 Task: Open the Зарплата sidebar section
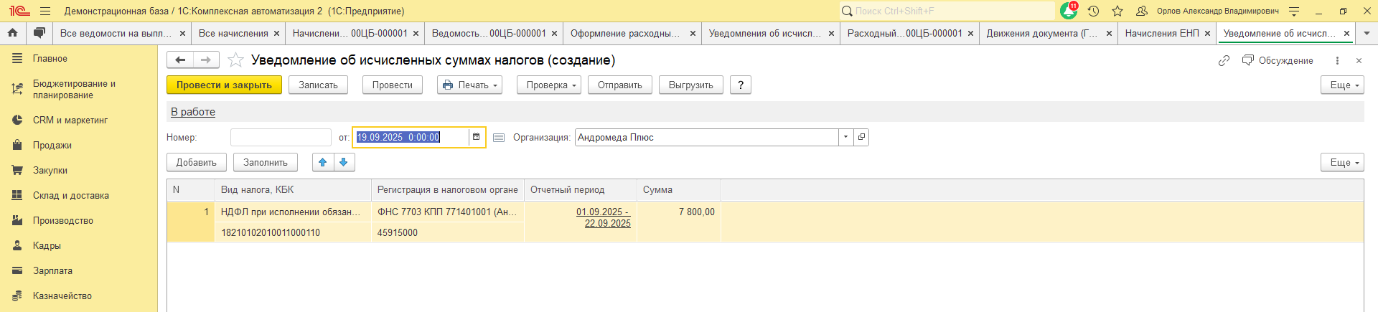pos(52,270)
